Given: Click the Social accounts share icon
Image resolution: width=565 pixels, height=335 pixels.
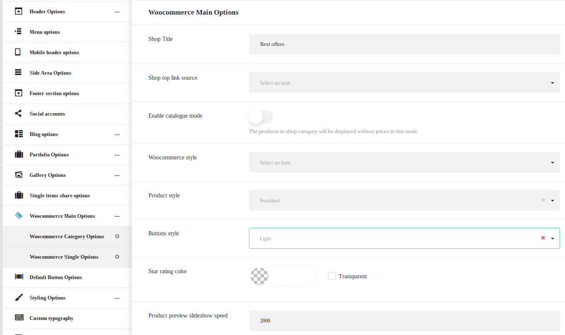Looking at the screenshot, I should 18,113.
